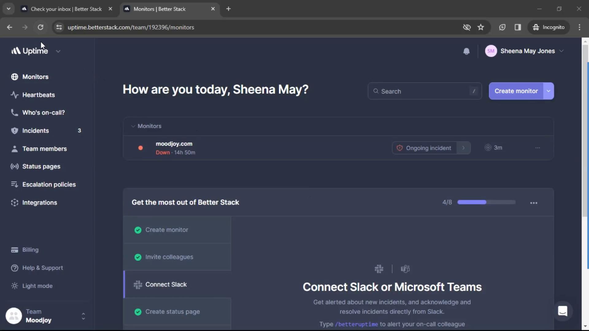Click the Integrations sidebar icon
The width and height of the screenshot is (589, 331).
(x=14, y=202)
